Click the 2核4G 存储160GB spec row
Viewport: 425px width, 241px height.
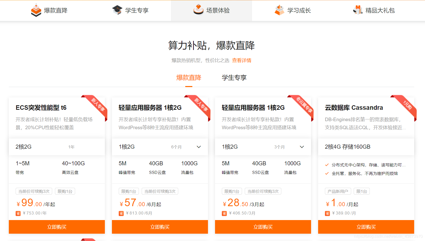click(x=366, y=147)
